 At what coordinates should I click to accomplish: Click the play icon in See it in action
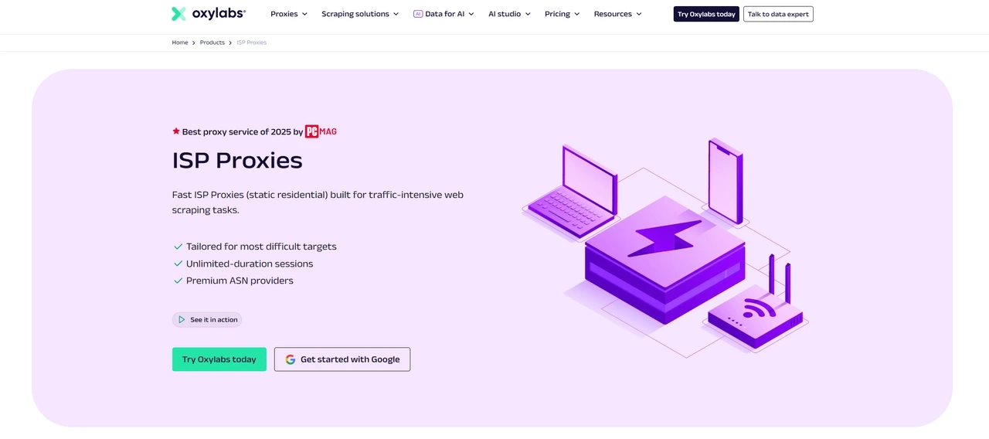(182, 319)
